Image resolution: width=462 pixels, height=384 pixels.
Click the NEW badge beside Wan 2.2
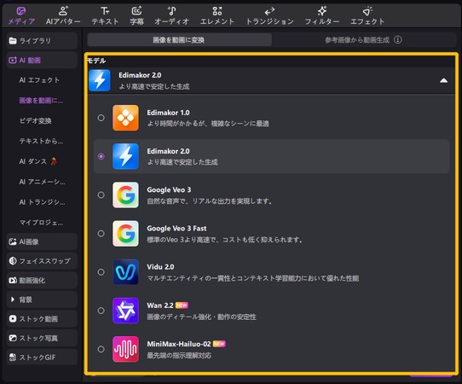pos(182,305)
